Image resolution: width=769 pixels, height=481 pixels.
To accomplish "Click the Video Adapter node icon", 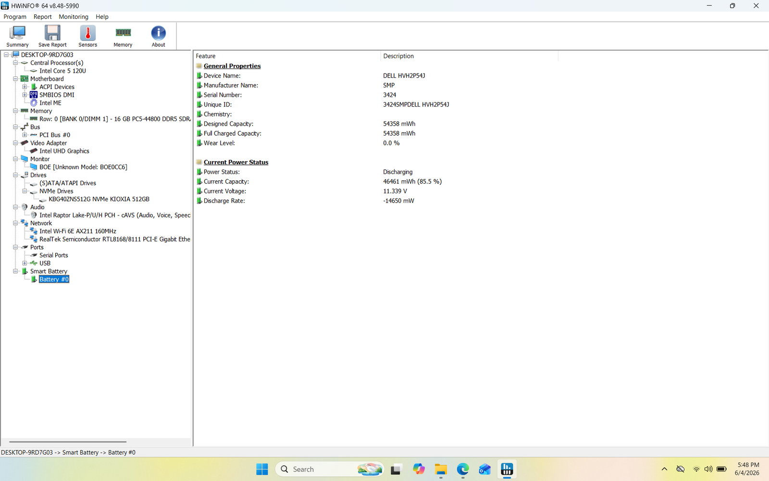I will 25,143.
